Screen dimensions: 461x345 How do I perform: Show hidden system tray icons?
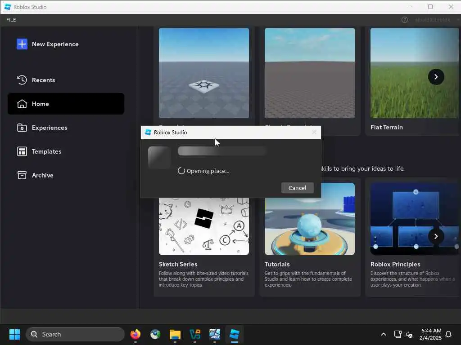coord(384,334)
